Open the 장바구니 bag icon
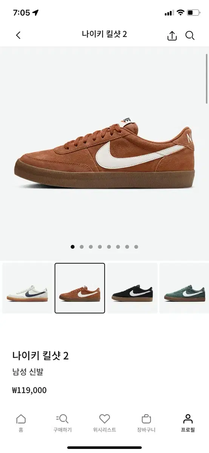 [x=146, y=419]
